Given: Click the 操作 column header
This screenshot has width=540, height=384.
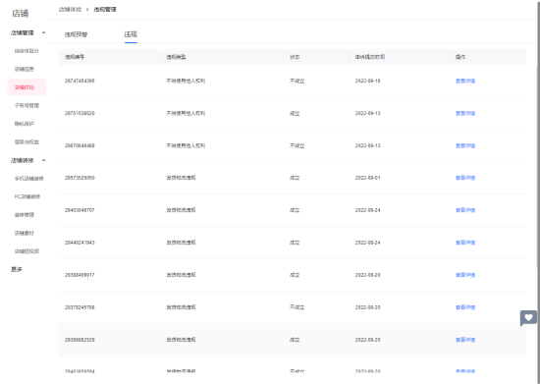Looking at the screenshot, I should pyautogui.click(x=460, y=57).
